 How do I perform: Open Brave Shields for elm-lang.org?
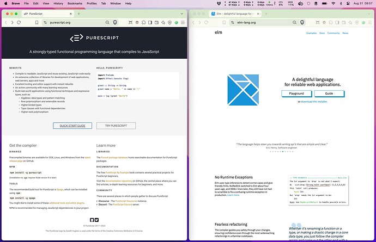[302, 22]
